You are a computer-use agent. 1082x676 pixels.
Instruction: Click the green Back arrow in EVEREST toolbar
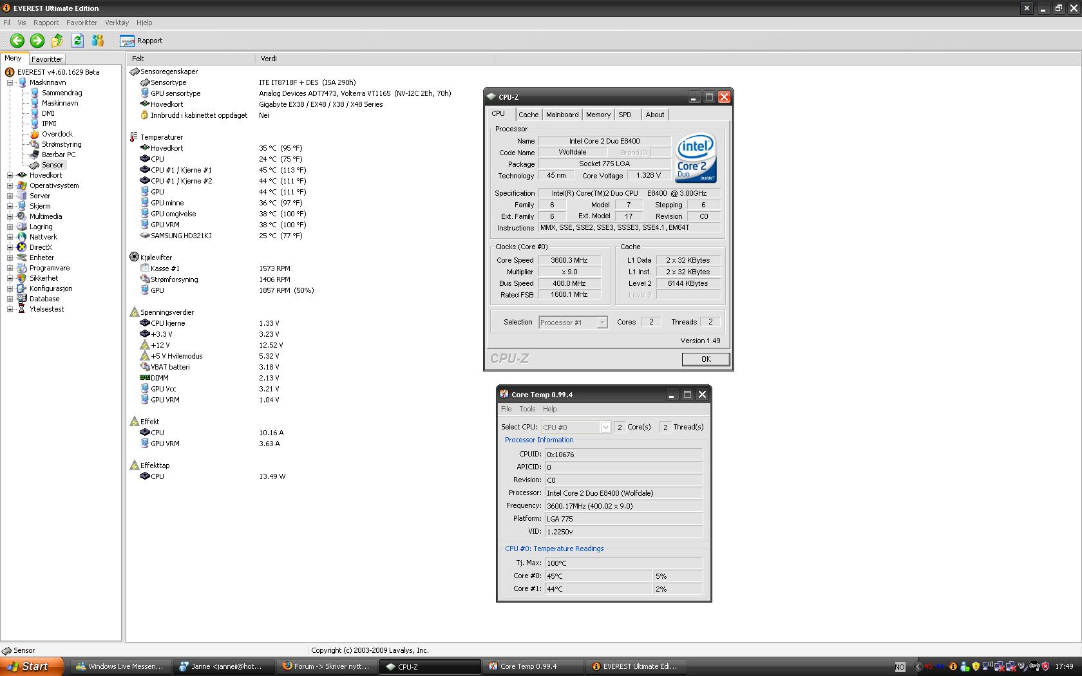point(17,41)
